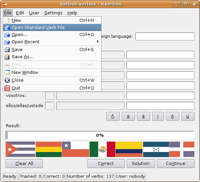Click the Solution button
200x182 pixels.
point(141,163)
